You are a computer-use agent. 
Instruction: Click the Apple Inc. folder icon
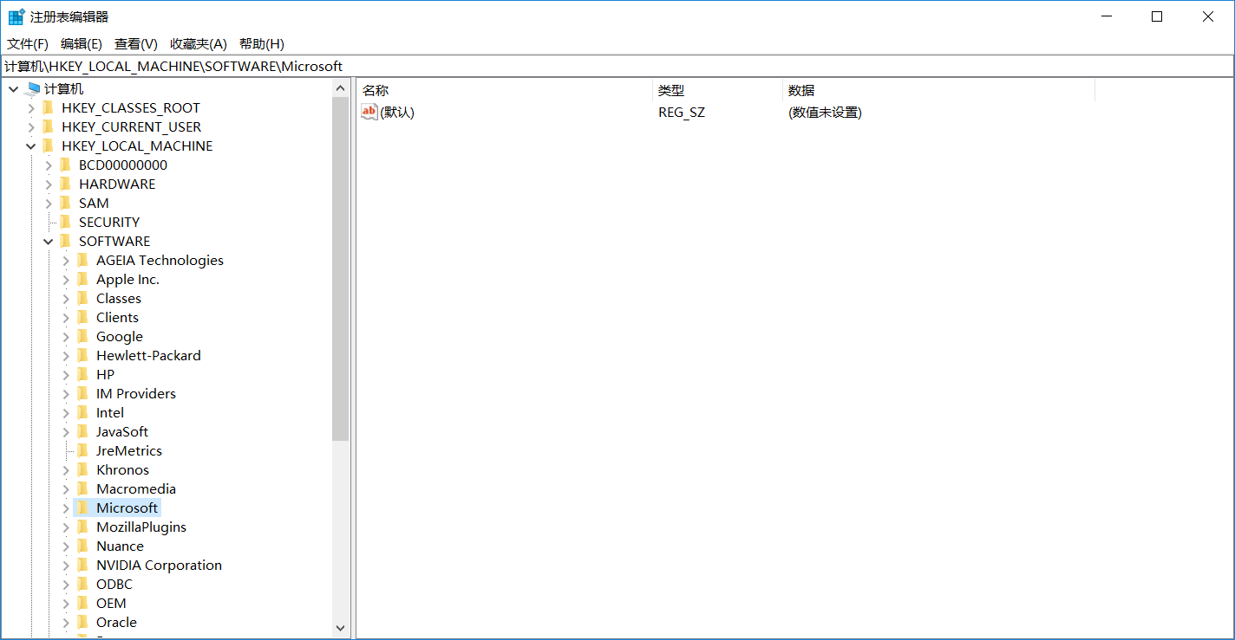click(x=83, y=279)
